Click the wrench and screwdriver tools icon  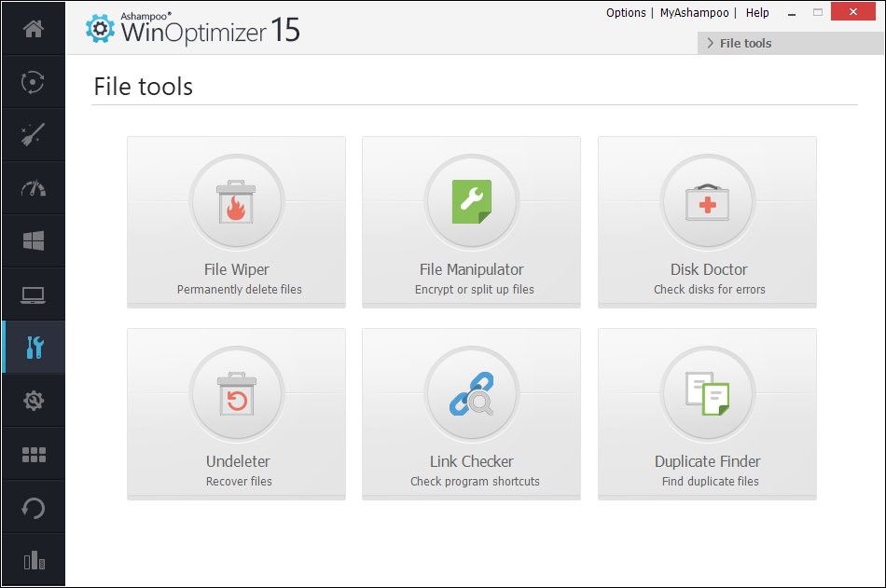tap(34, 348)
